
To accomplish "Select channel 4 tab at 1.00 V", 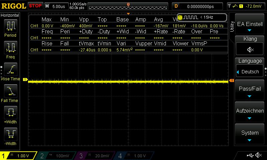I will (x=135, y=156).
